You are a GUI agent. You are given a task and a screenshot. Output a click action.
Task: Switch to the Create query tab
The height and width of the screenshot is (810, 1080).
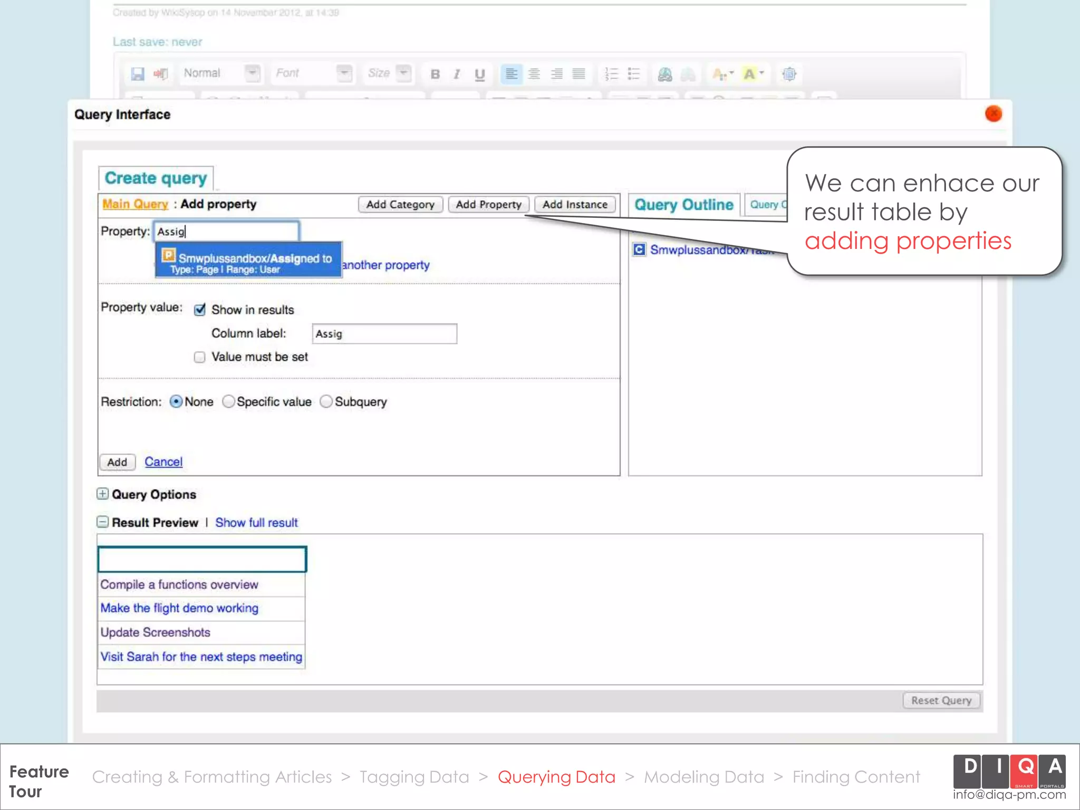click(x=156, y=178)
